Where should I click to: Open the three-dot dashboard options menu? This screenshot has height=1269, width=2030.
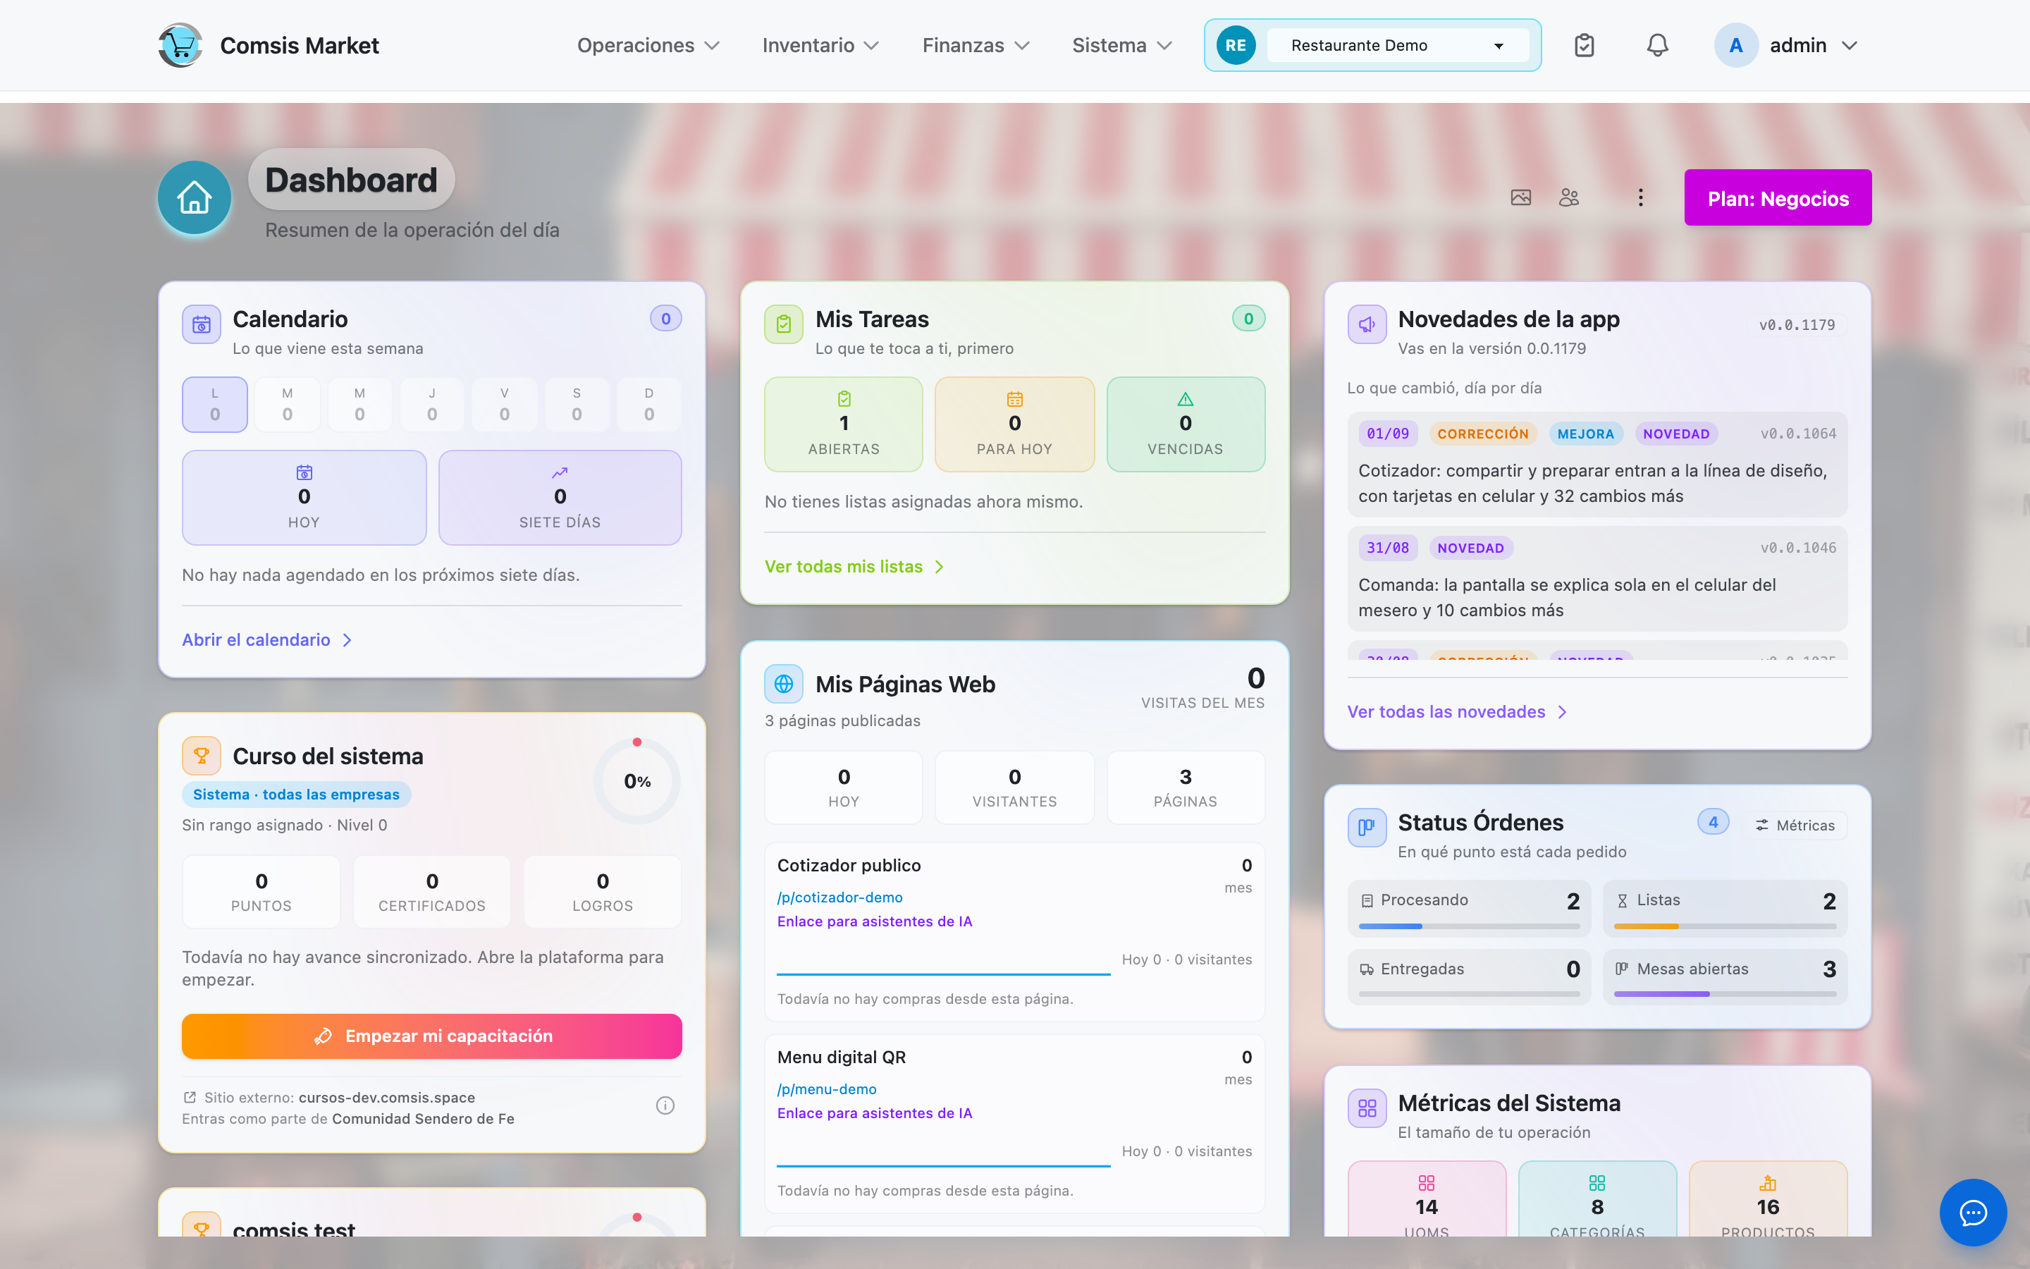[1640, 197]
